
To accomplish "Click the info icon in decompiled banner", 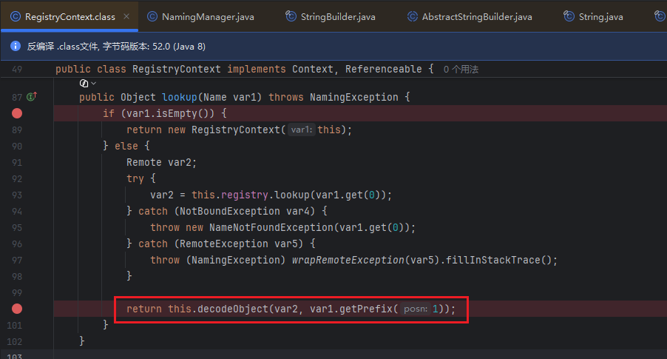I will pos(16,46).
